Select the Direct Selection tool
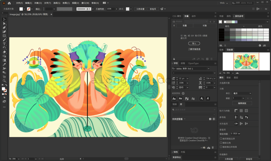Viewport: 271px width, 161px height. click(4, 23)
